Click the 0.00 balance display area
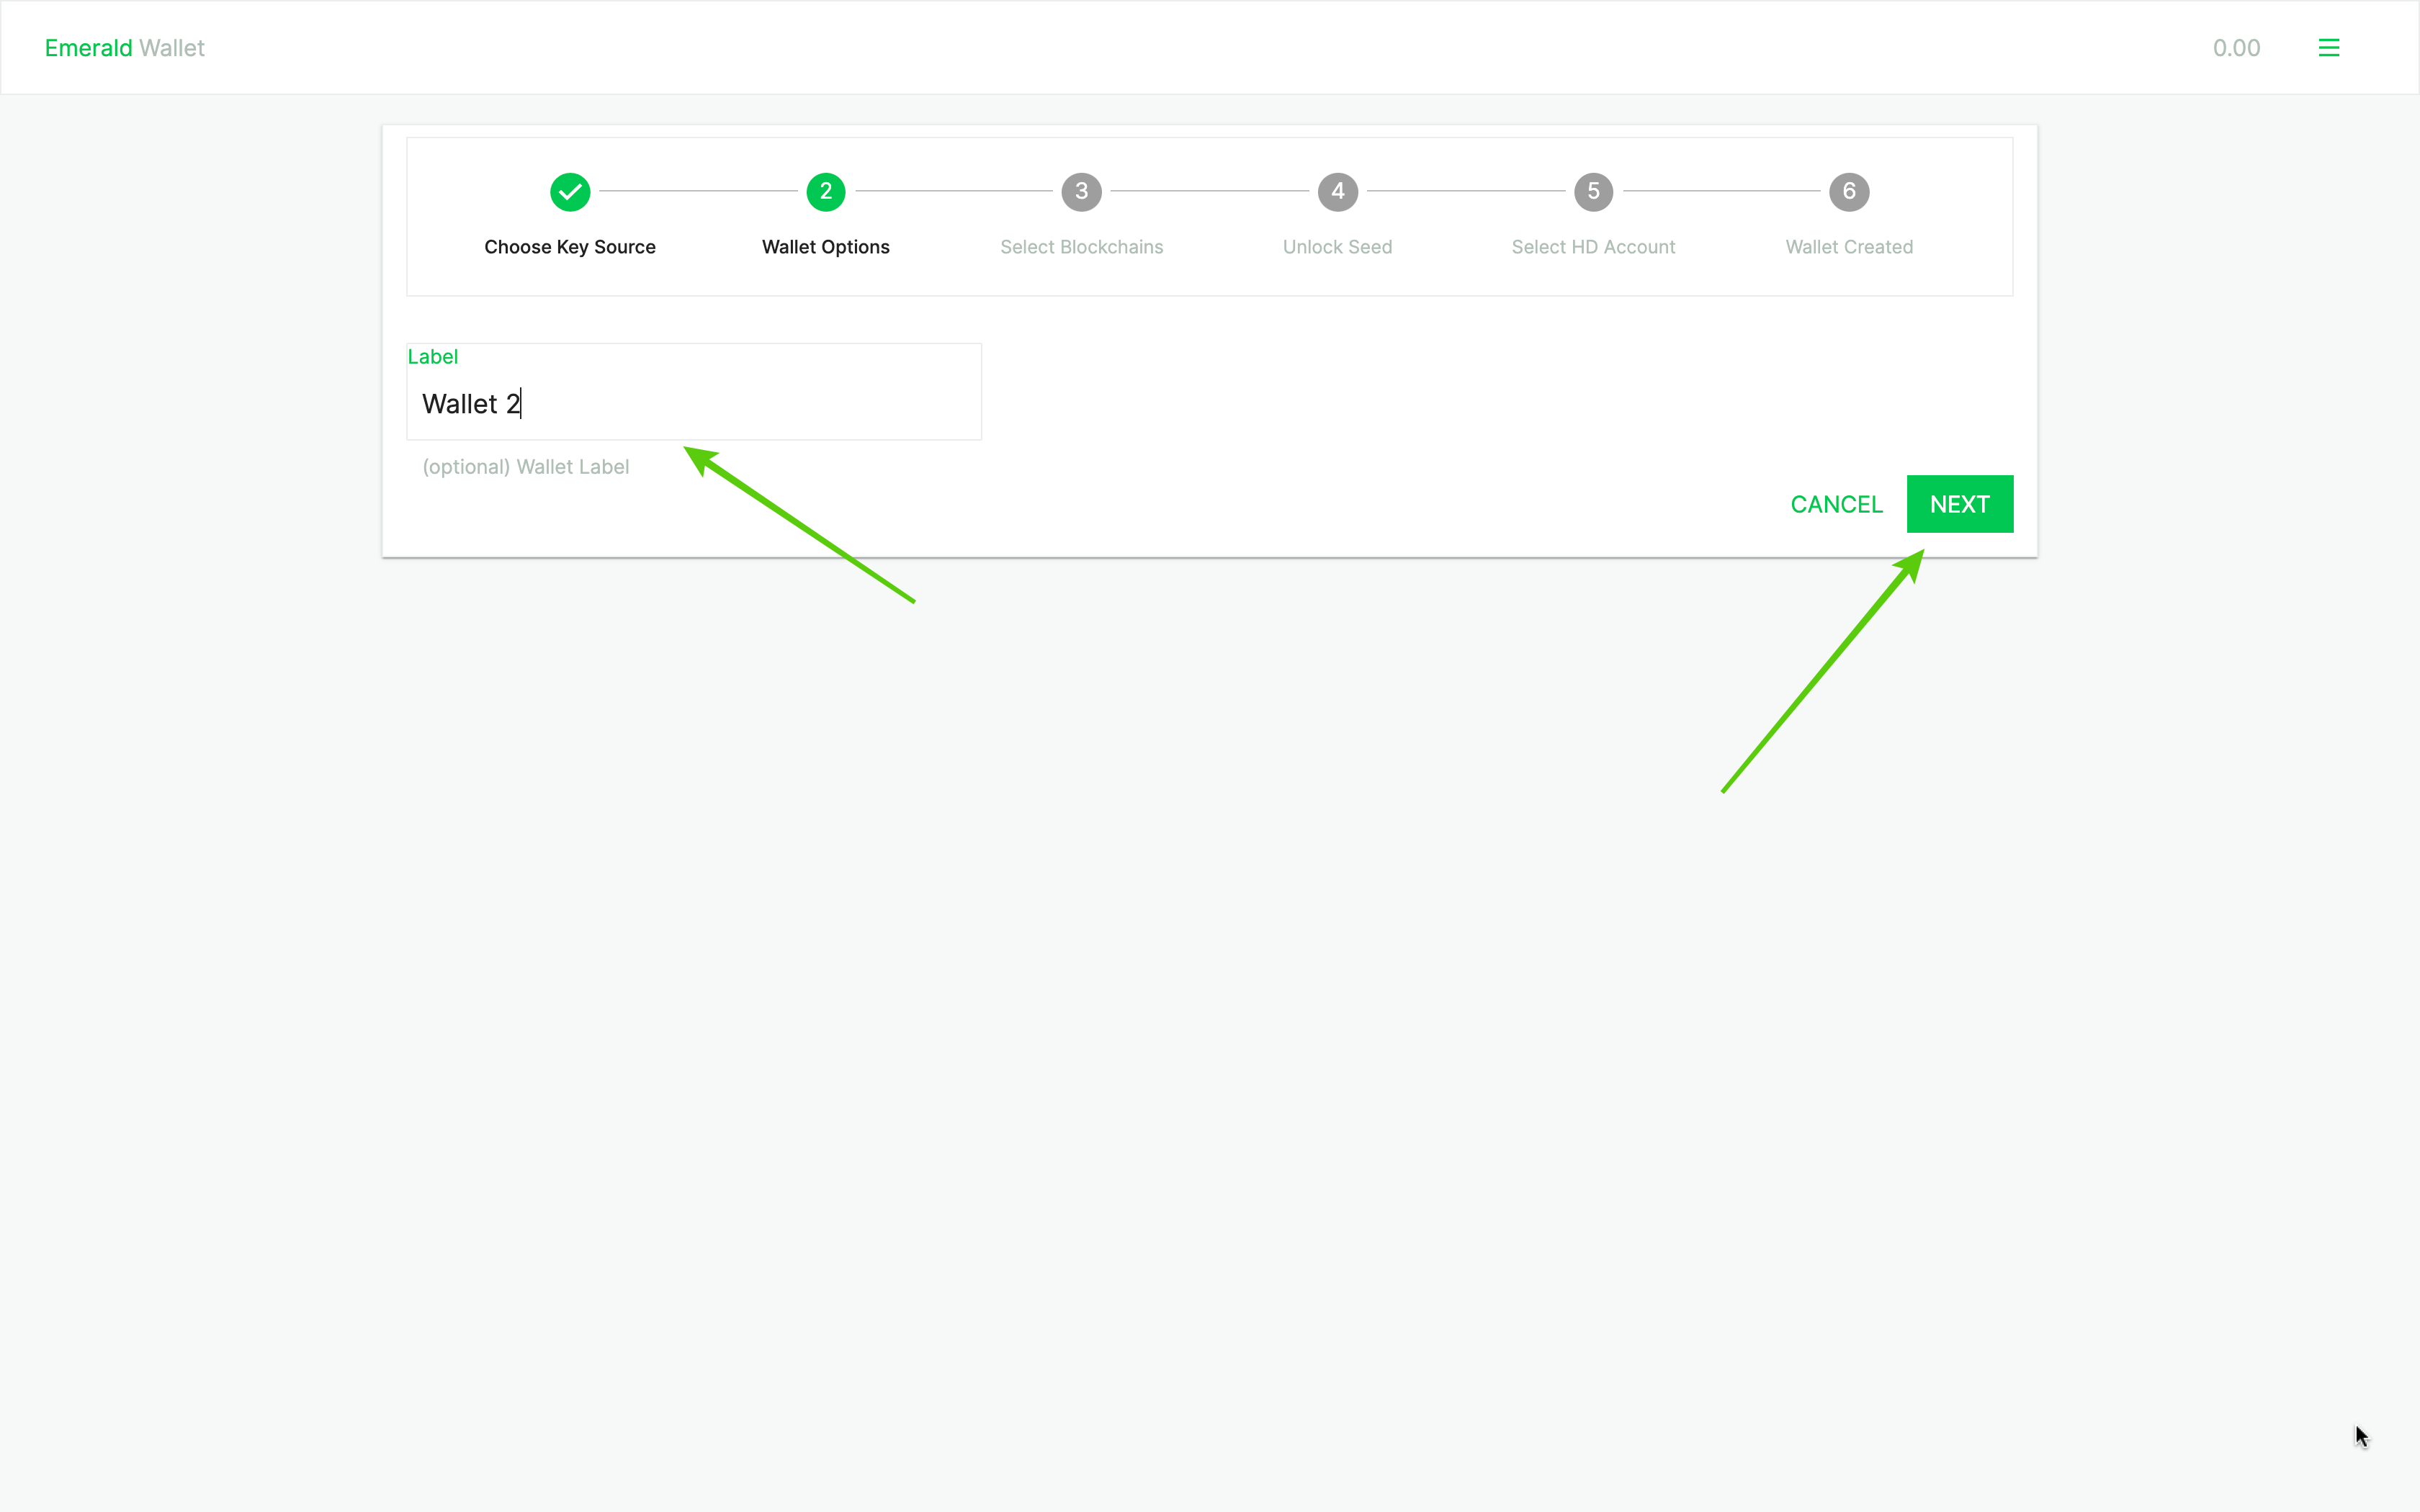This screenshot has height=1512, width=2420. point(2237,47)
